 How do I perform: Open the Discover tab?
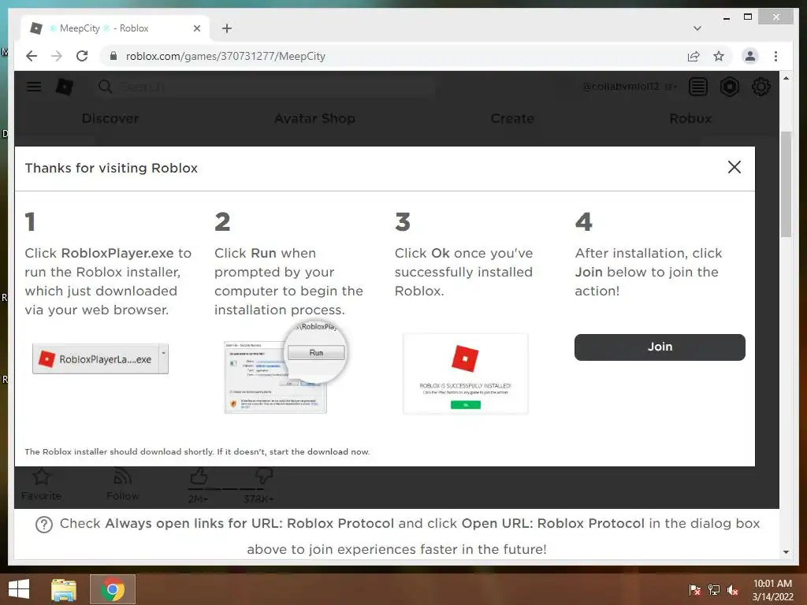tap(110, 118)
